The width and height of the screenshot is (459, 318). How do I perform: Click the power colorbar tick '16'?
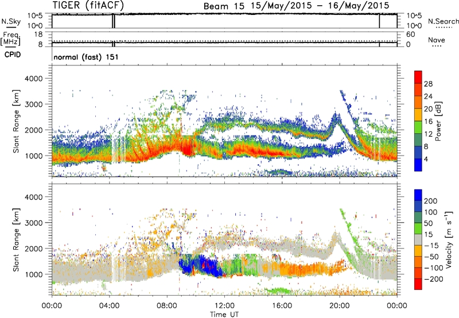coord(428,122)
